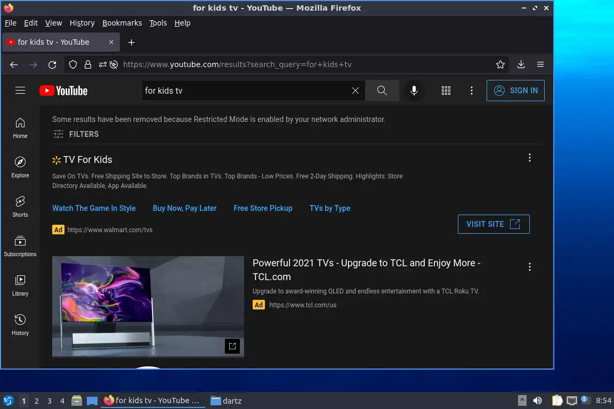Viewport: 614px width, 409px height.
Task: Open Library in the sidebar
Action: click(20, 285)
